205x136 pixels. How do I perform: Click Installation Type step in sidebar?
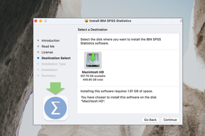coord(54,64)
